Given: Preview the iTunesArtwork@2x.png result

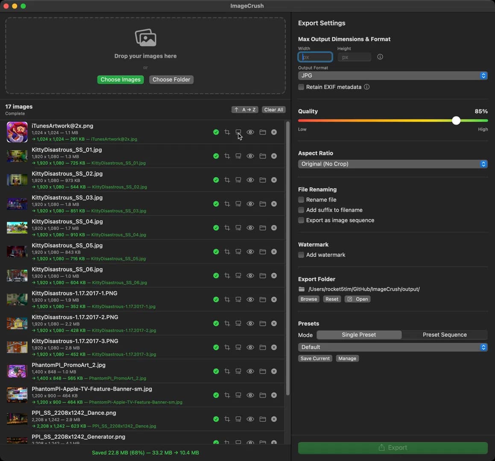Looking at the screenshot, I should tap(250, 132).
